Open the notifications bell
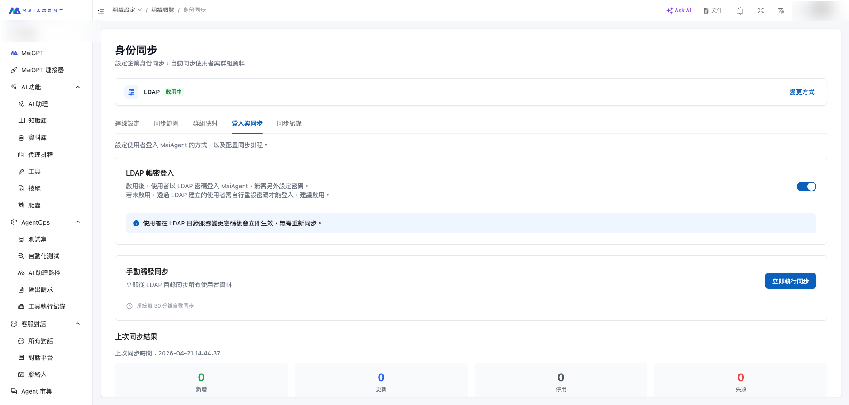Viewport: 849px width, 405px height. (x=740, y=11)
